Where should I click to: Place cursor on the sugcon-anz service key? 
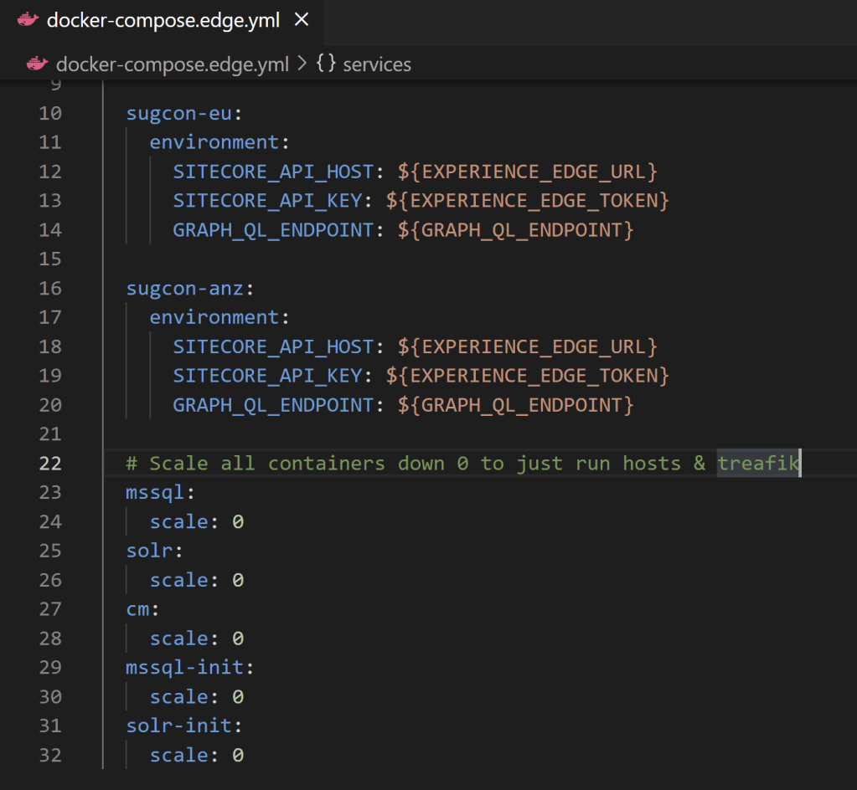coord(184,288)
